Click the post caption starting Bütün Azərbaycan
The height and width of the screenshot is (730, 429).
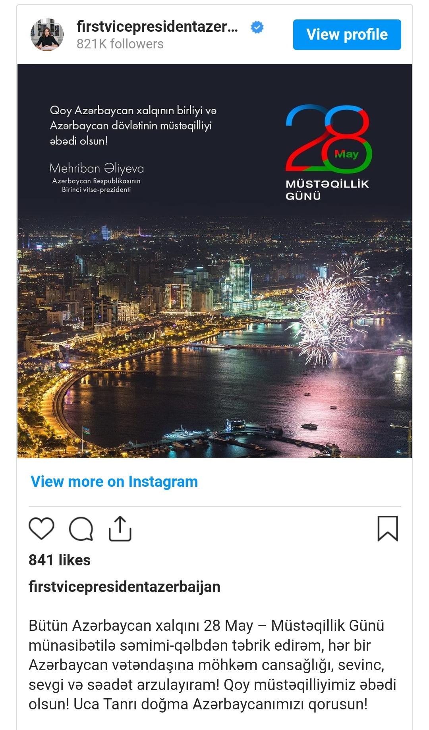213,665
